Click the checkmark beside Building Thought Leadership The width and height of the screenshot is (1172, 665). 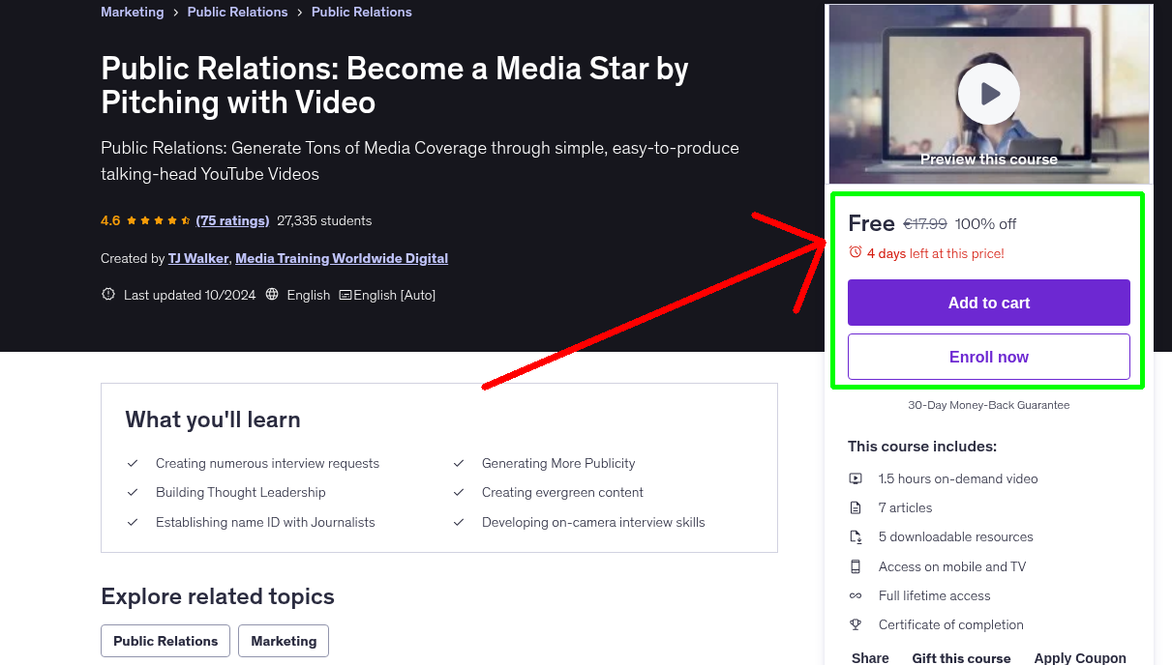click(133, 492)
